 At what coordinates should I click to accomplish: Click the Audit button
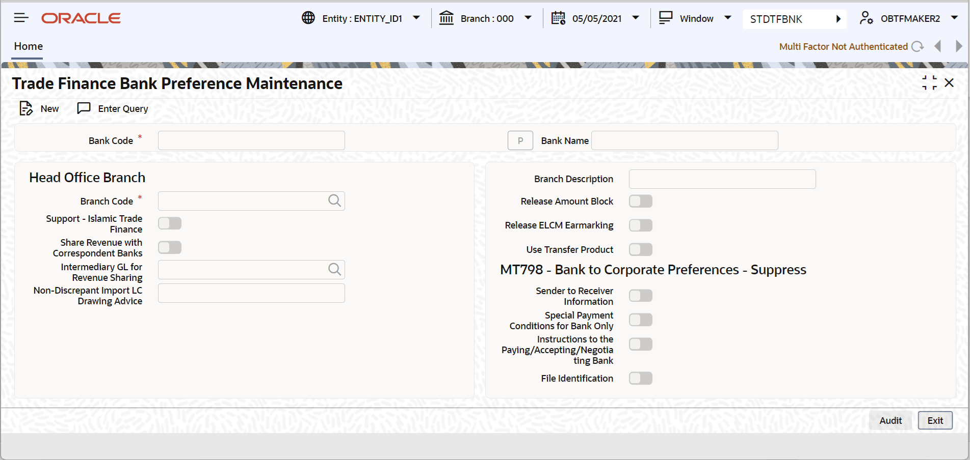point(890,420)
